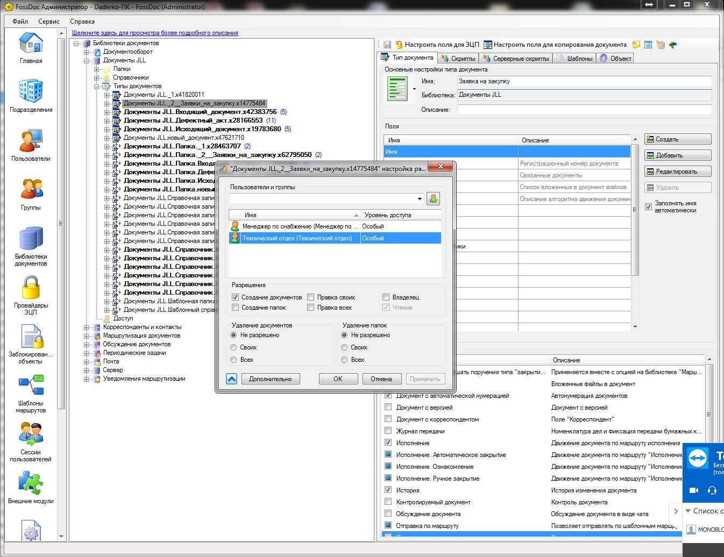Open Пользователи in the sidebar
Image resolution: width=724 pixels, height=557 pixels.
coord(31,145)
